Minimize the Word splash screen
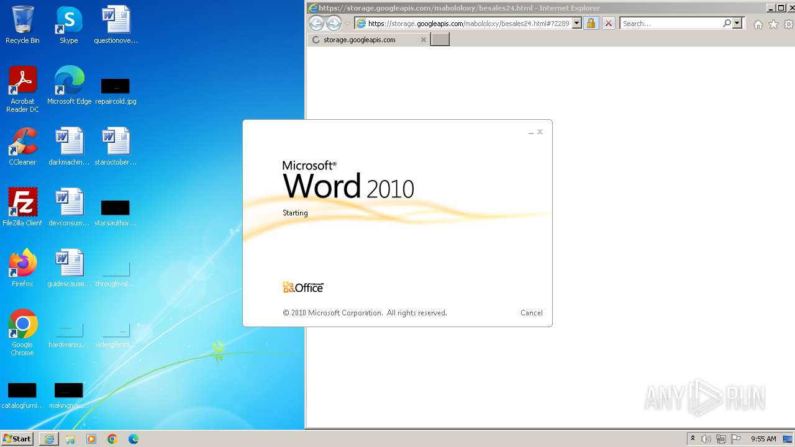The height and width of the screenshot is (447, 795). [x=531, y=132]
